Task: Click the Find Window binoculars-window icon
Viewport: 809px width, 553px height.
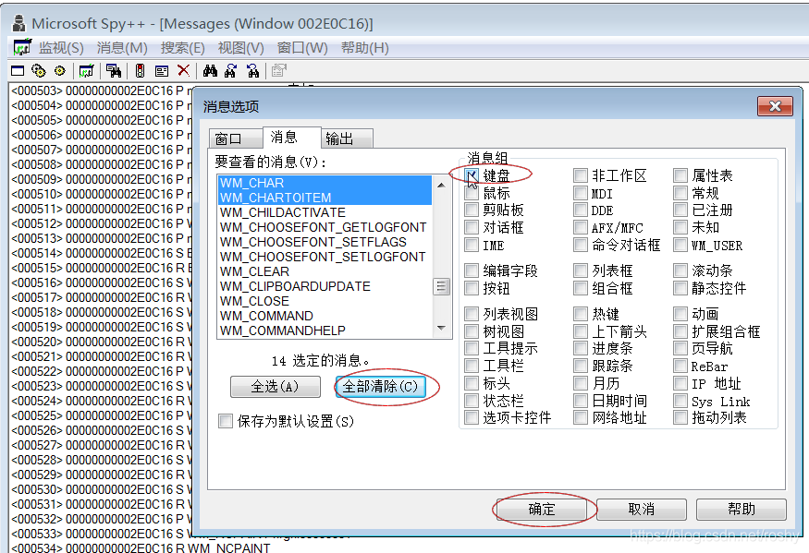Action: (x=114, y=70)
